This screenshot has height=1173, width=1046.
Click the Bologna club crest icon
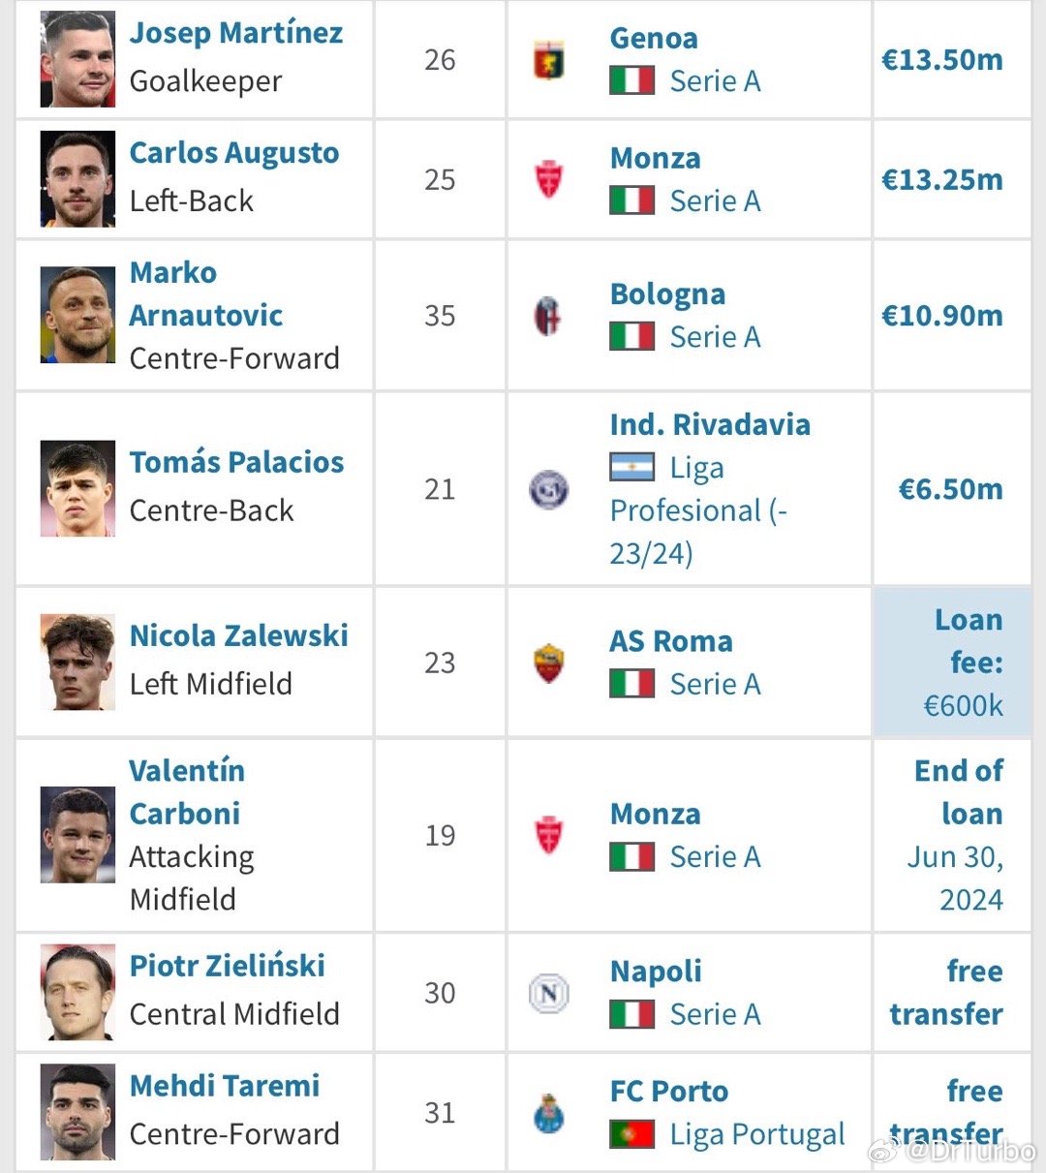pos(548,316)
